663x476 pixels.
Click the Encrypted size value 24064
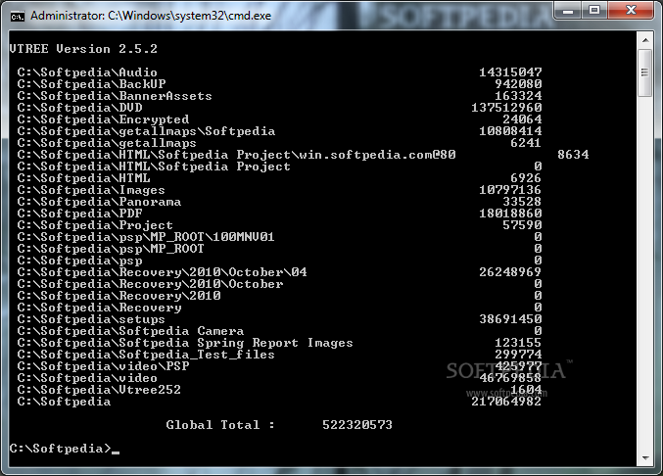pyautogui.click(x=522, y=119)
